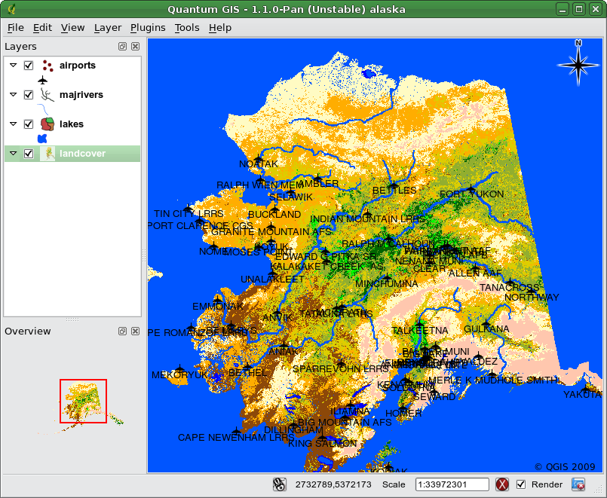The image size is (607, 498).
Task: Collapse the lakes layer legend
Action: coord(13,124)
